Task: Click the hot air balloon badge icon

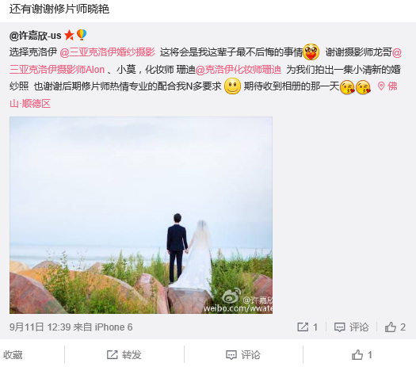Action: pos(82,35)
